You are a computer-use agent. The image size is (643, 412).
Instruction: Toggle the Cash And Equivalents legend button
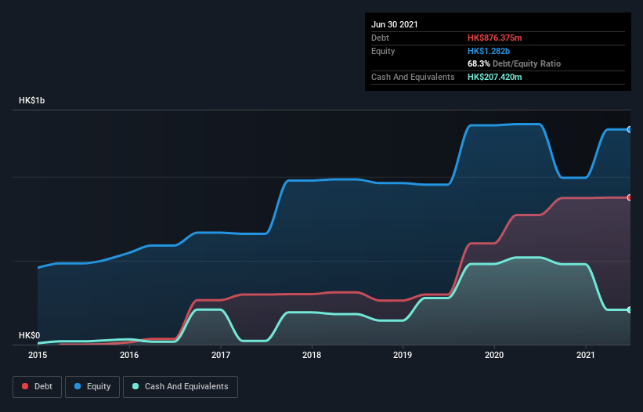pos(180,387)
